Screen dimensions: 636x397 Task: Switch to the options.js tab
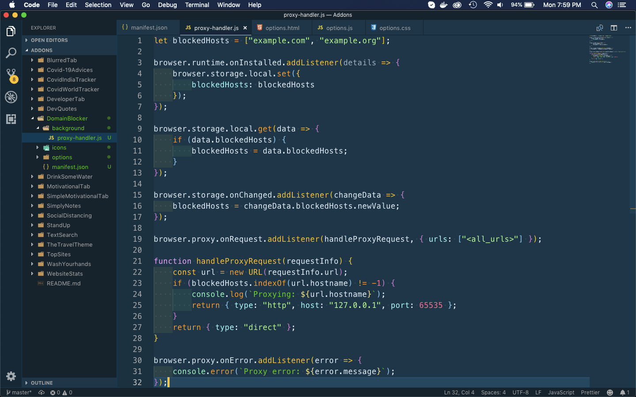tap(339, 28)
